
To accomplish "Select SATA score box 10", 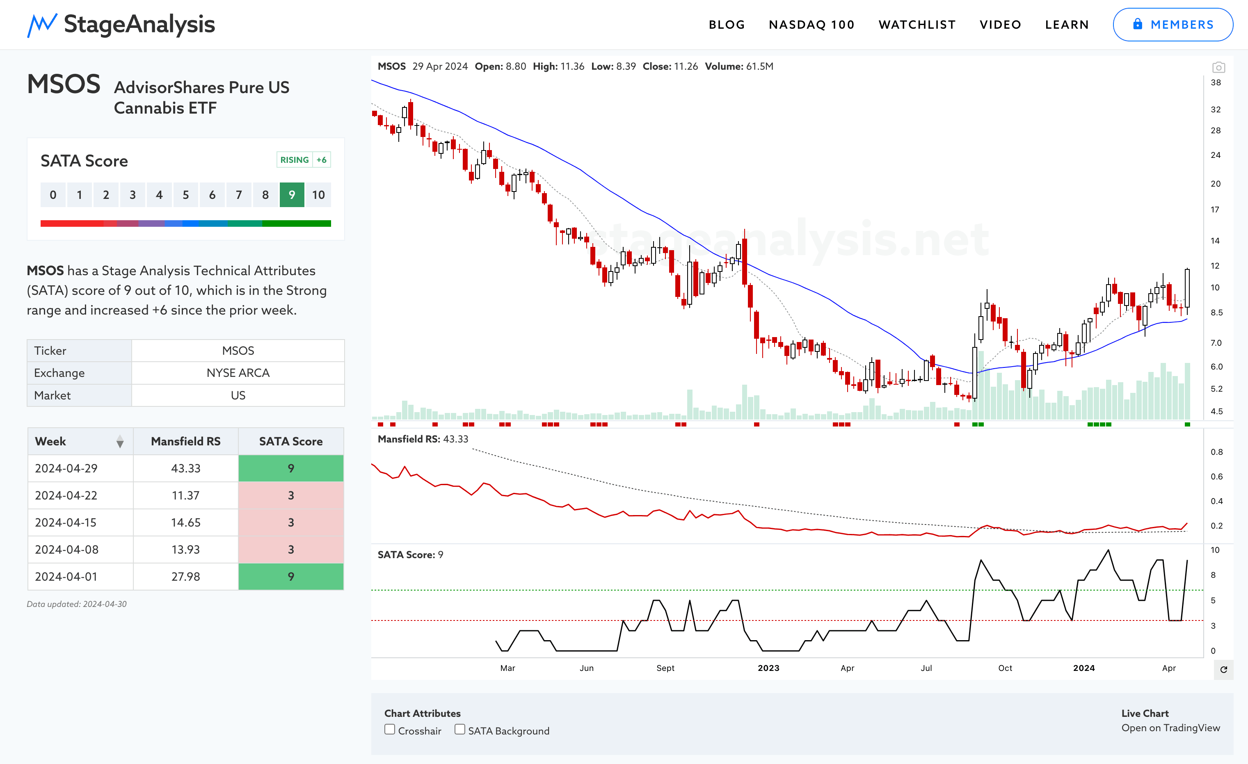I will [318, 195].
